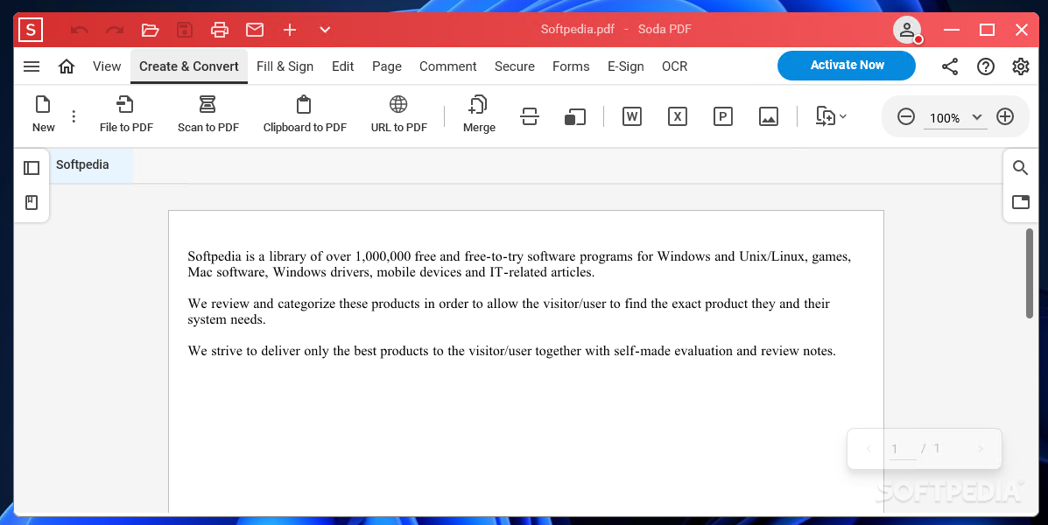Click Scan to PDF tool

click(x=207, y=115)
